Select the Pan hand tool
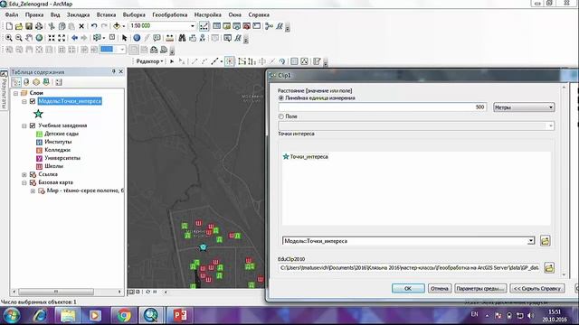Screen dimensions: 579x325 (29, 38)
